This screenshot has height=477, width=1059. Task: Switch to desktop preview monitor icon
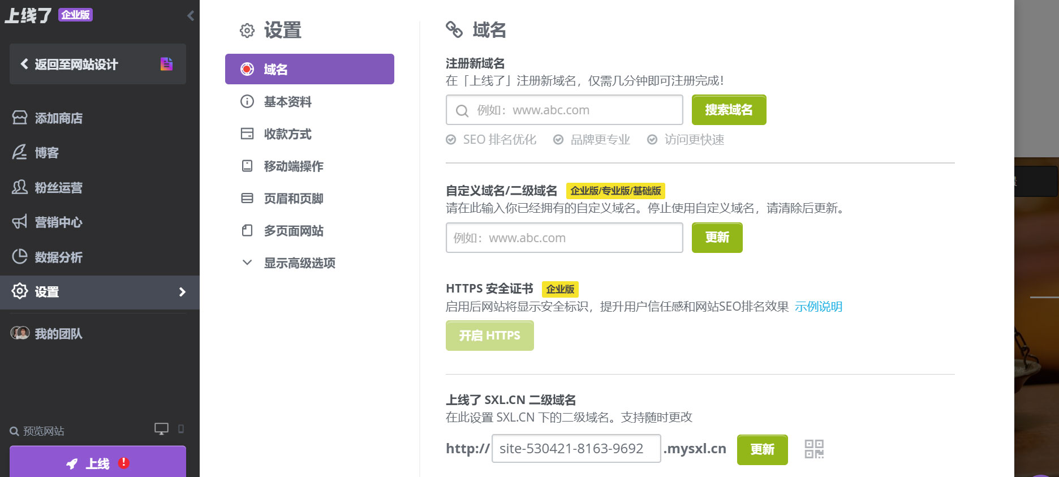(161, 429)
